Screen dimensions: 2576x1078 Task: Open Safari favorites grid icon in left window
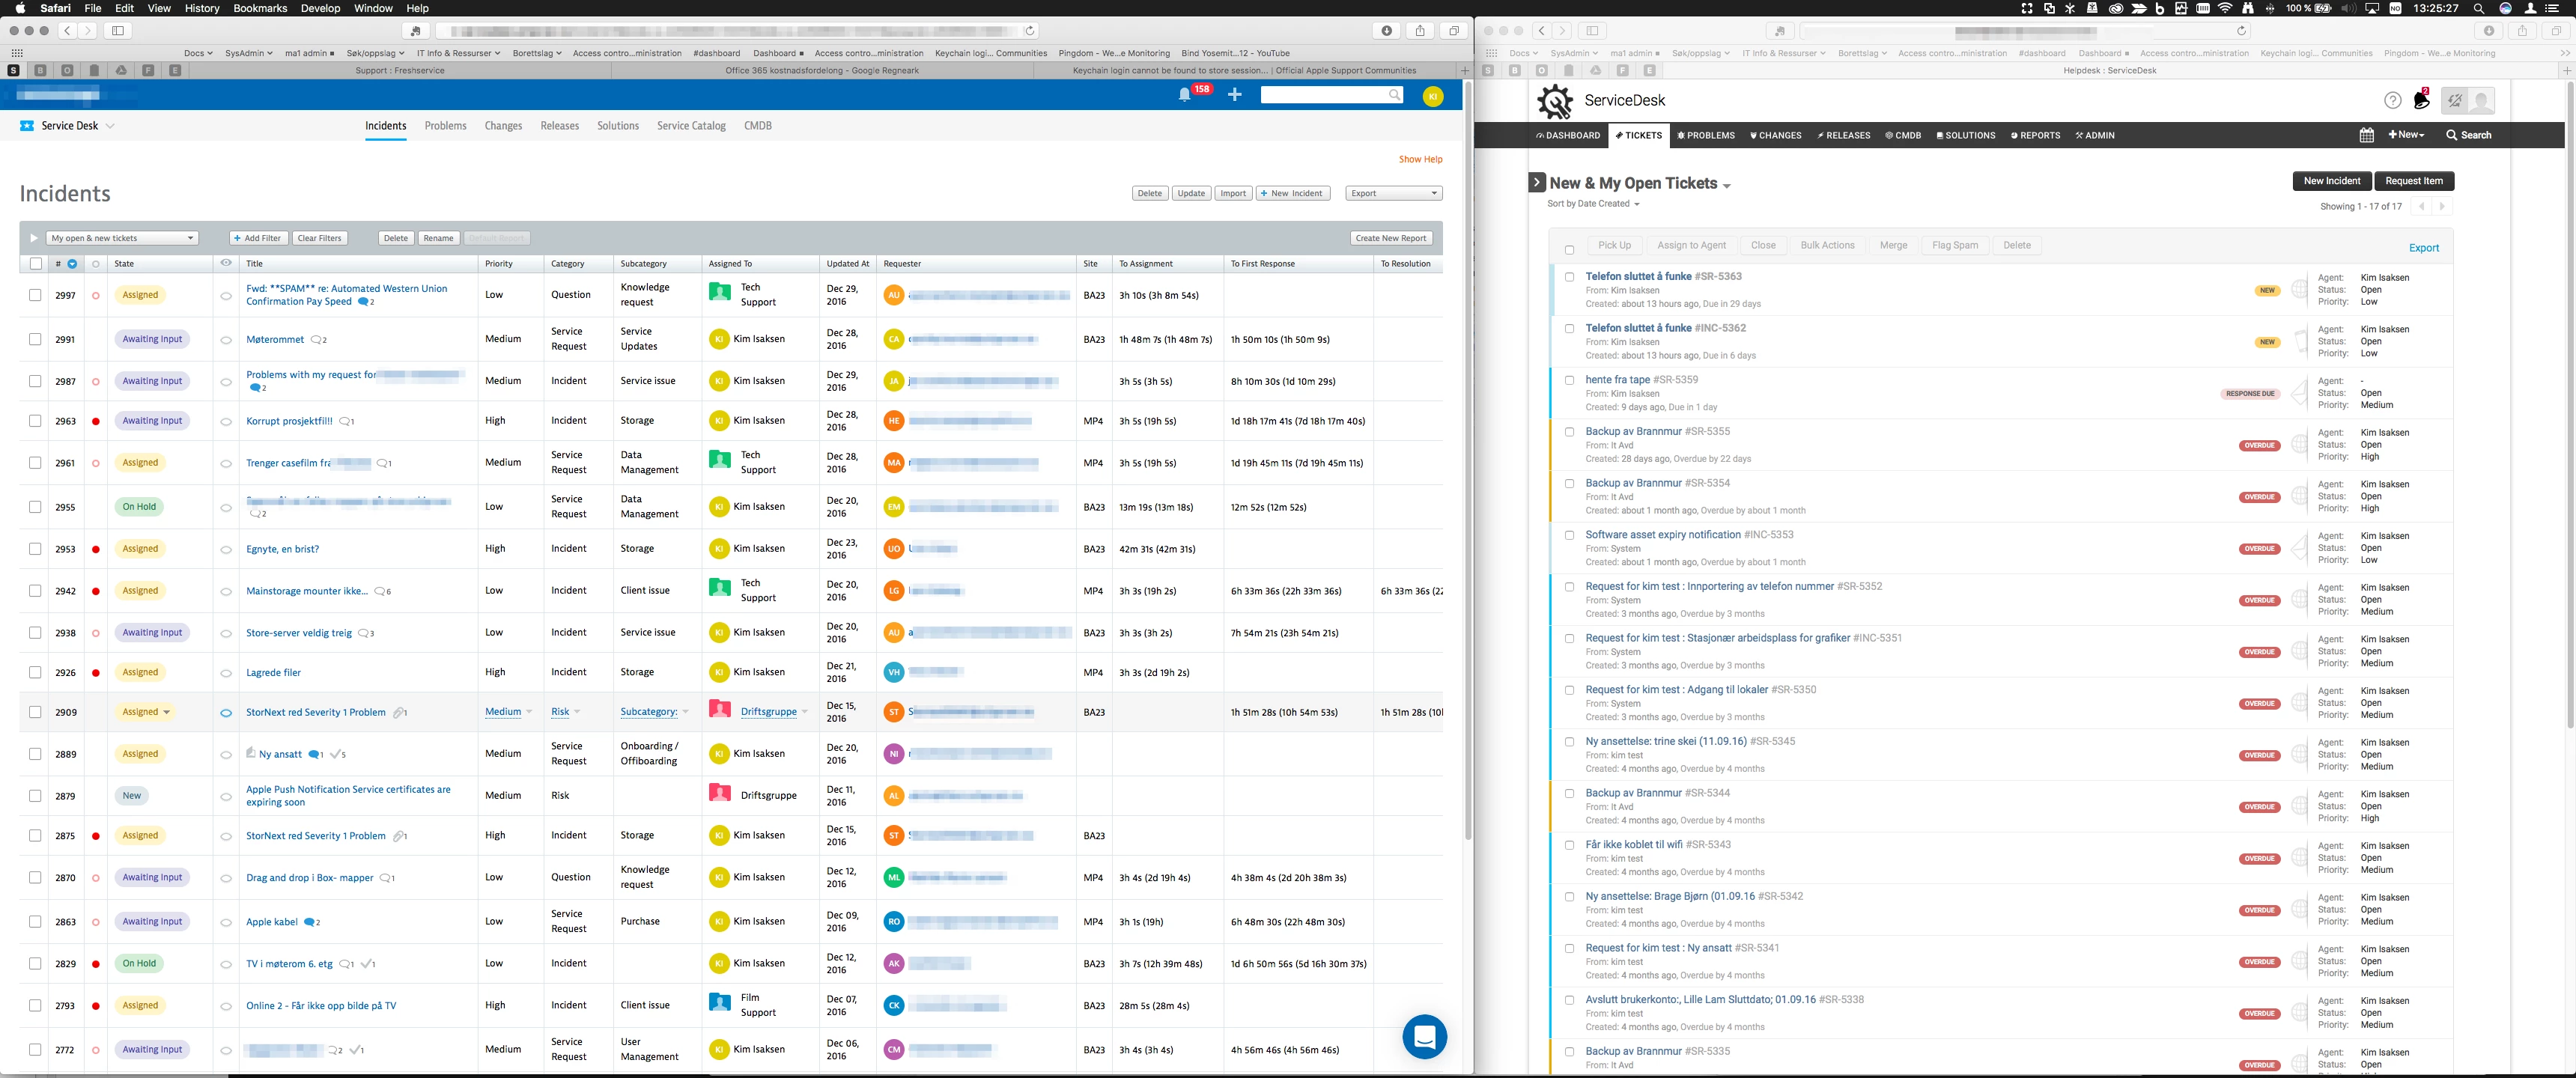tap(17, 53)
